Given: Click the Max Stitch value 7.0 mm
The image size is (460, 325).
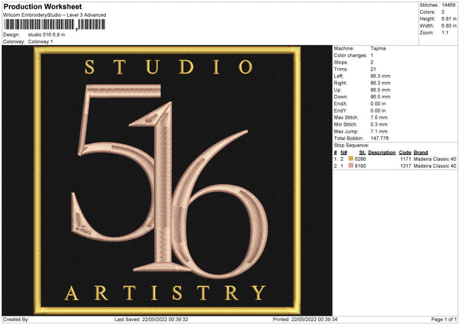Looking at the screenshot, I should pos(379,117).
